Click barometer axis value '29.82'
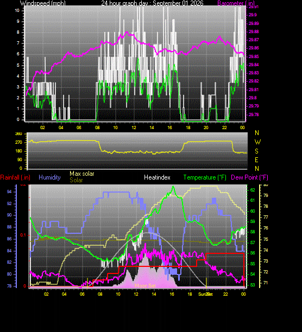 pos(254,81)
